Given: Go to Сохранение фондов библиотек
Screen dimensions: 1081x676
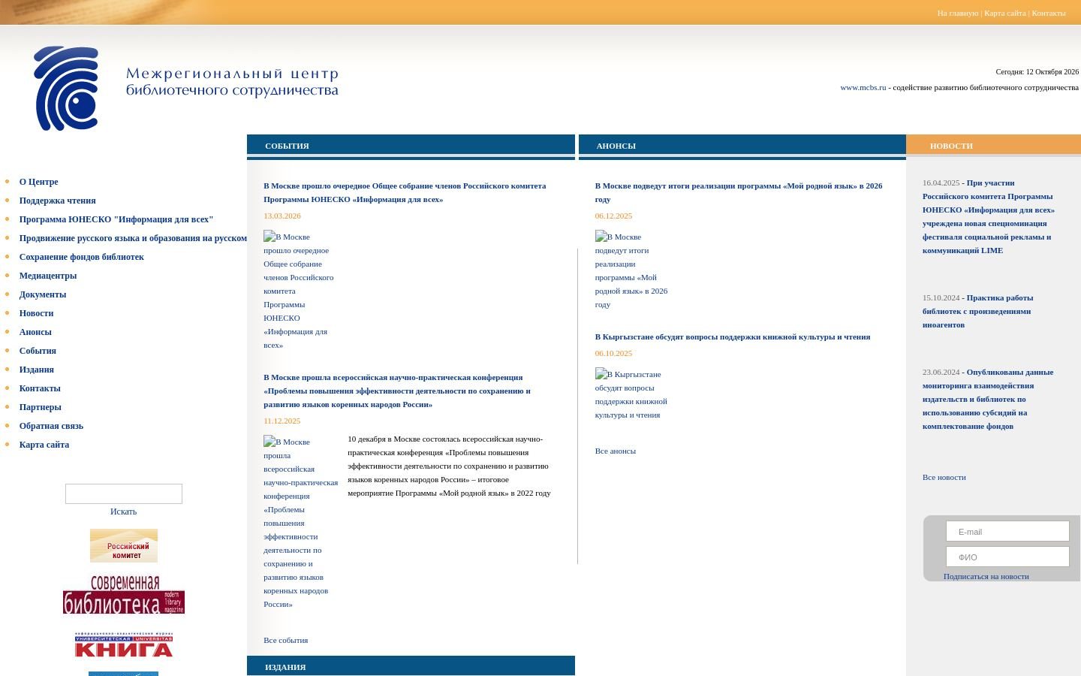Looking at the screenshot, I should click(x=82, y=257).
